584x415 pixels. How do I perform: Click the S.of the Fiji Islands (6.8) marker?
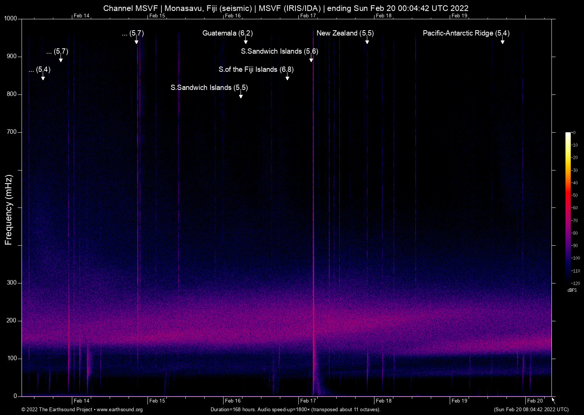256,70
